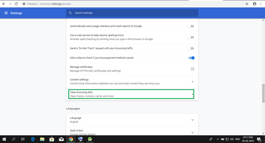The height and width of the screenshot is (143, 265).
Task: Launch Microsoft Edge from the taskbar
Action: [33, 139]
